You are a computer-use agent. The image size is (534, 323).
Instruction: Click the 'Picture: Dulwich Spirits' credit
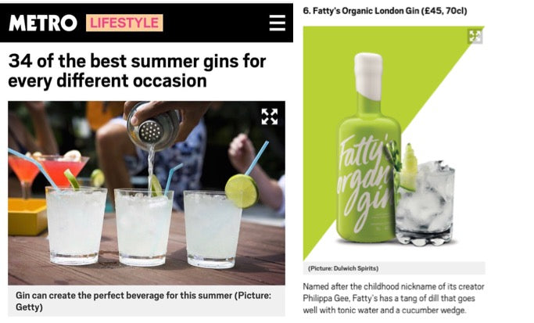(343, 268)
